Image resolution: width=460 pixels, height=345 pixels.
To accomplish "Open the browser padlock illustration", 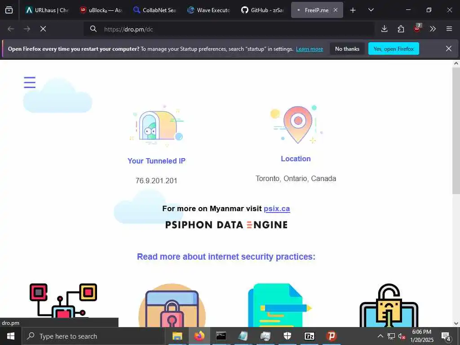I will point(172,305).
